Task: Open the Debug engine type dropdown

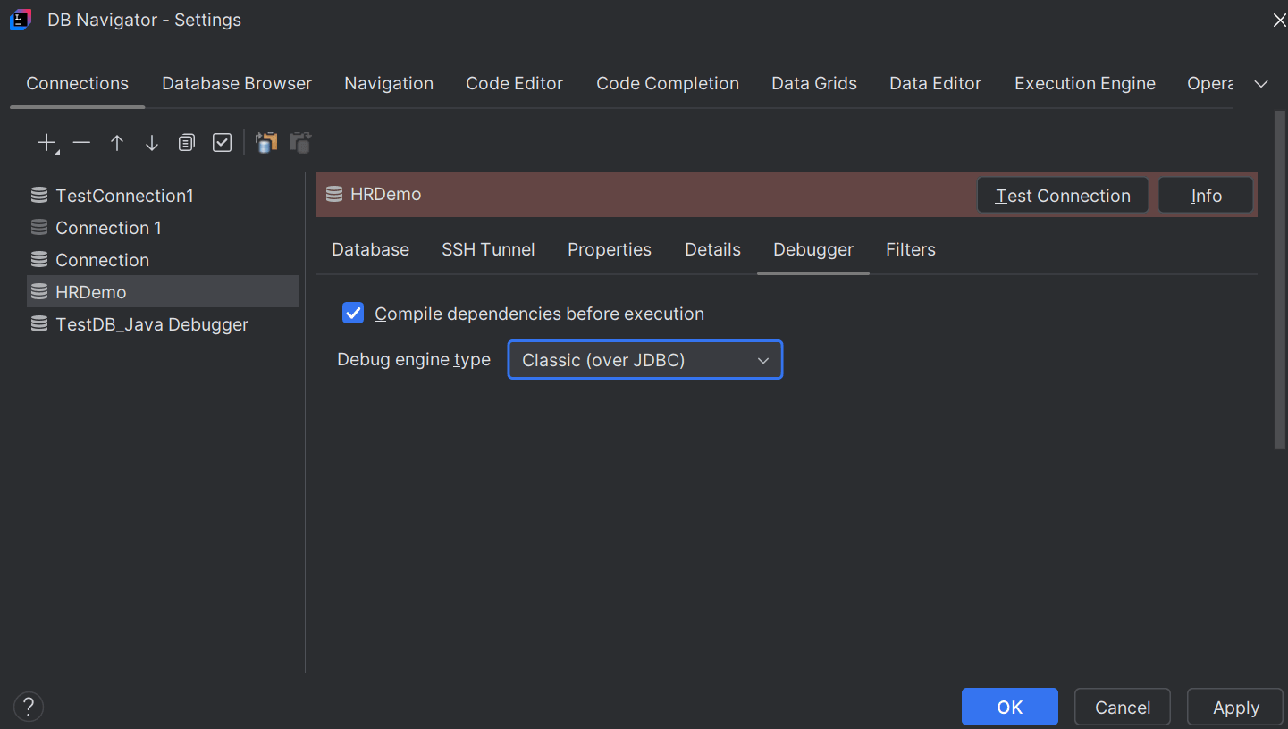Action: [645, 360]
